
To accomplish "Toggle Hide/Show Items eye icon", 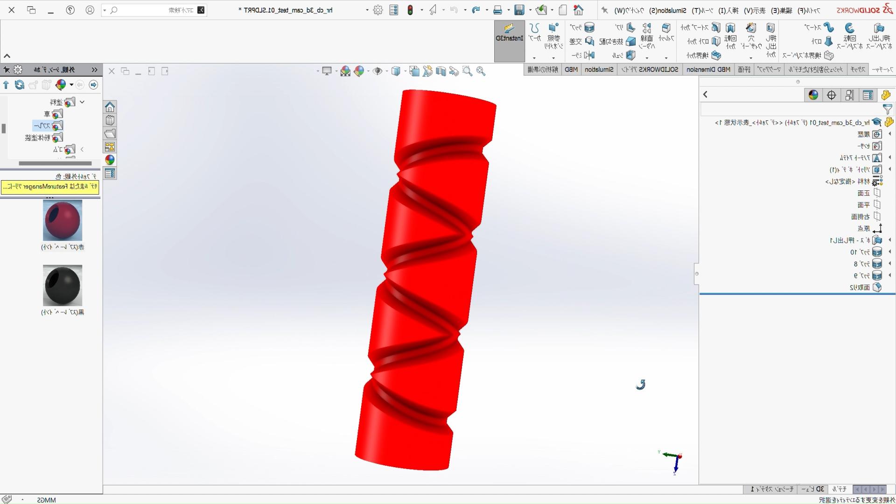I will coord(378,71).
